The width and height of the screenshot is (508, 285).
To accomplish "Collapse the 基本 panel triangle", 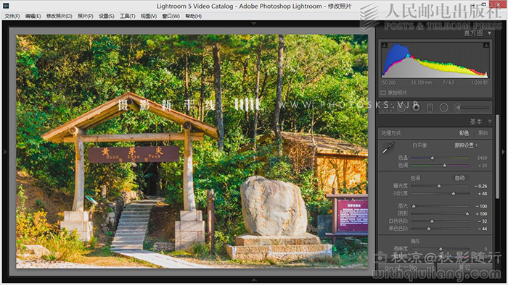I will pyautogui.click(x=490, y=122).
